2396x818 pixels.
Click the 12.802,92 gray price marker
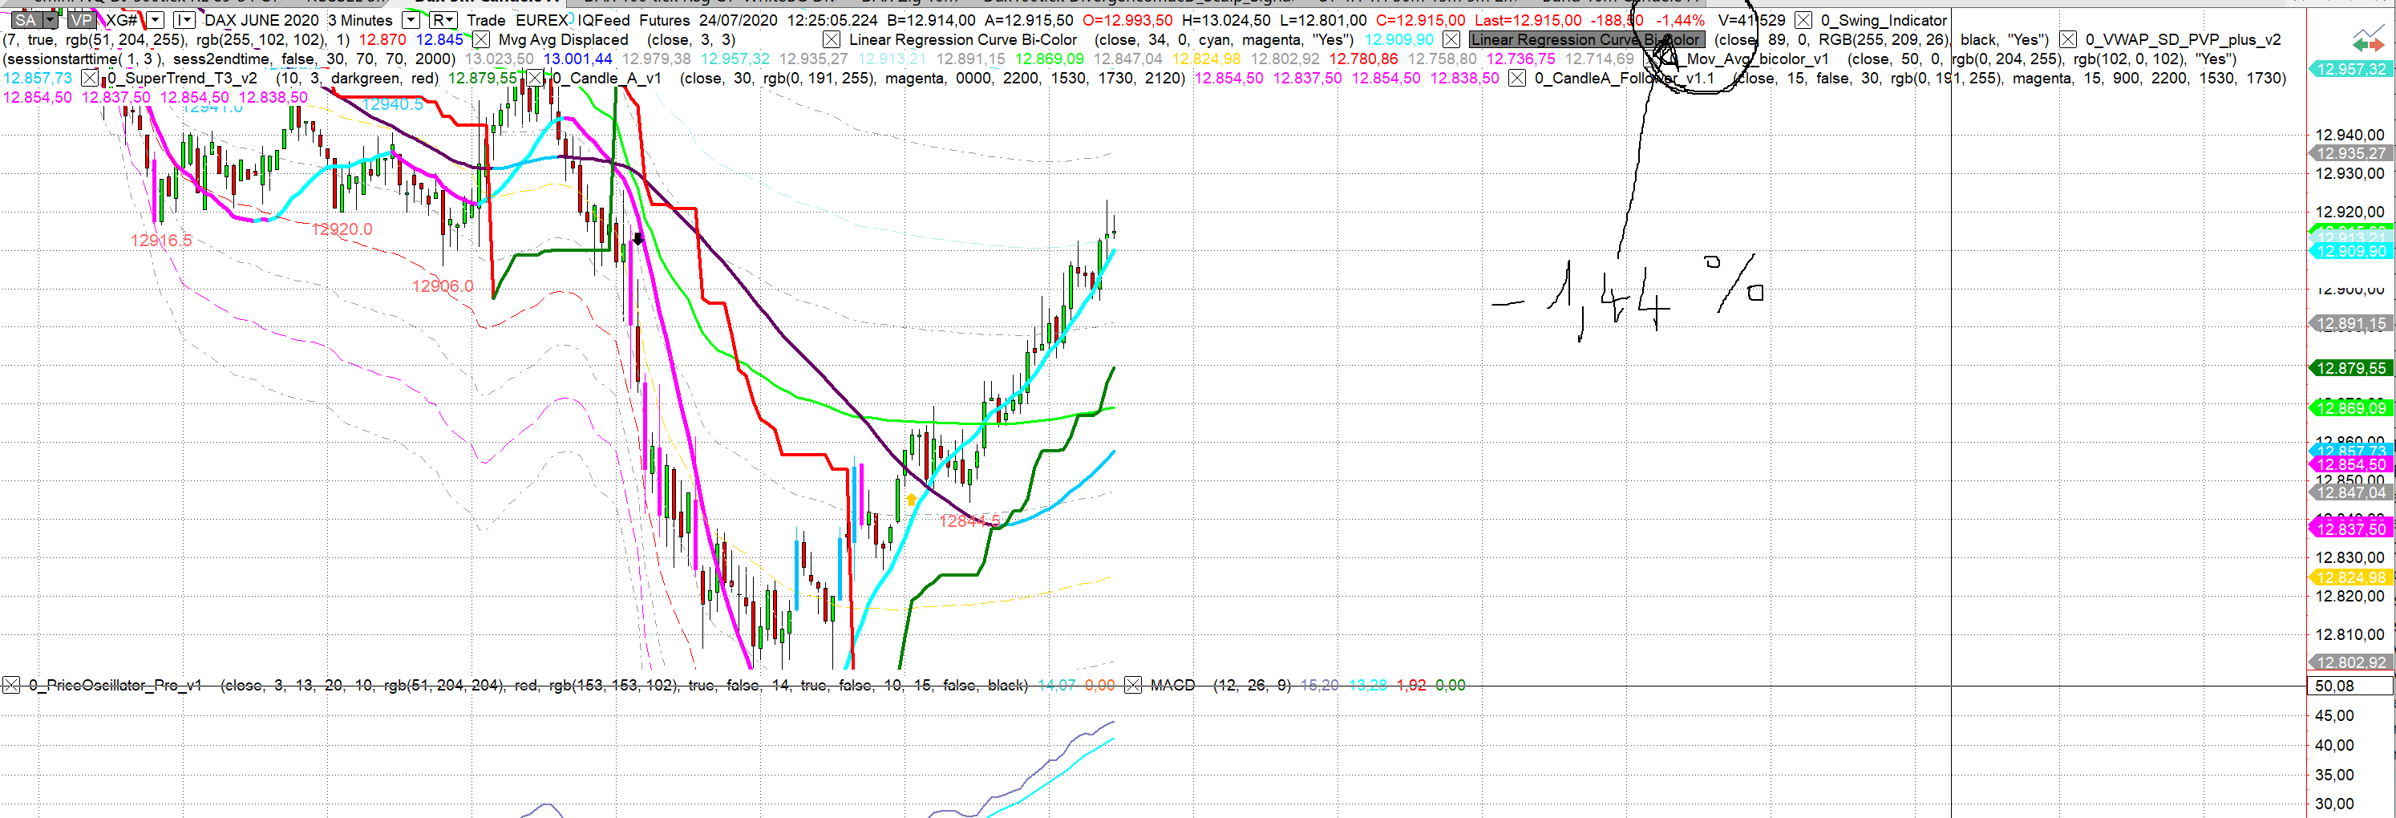point(2351,662)
